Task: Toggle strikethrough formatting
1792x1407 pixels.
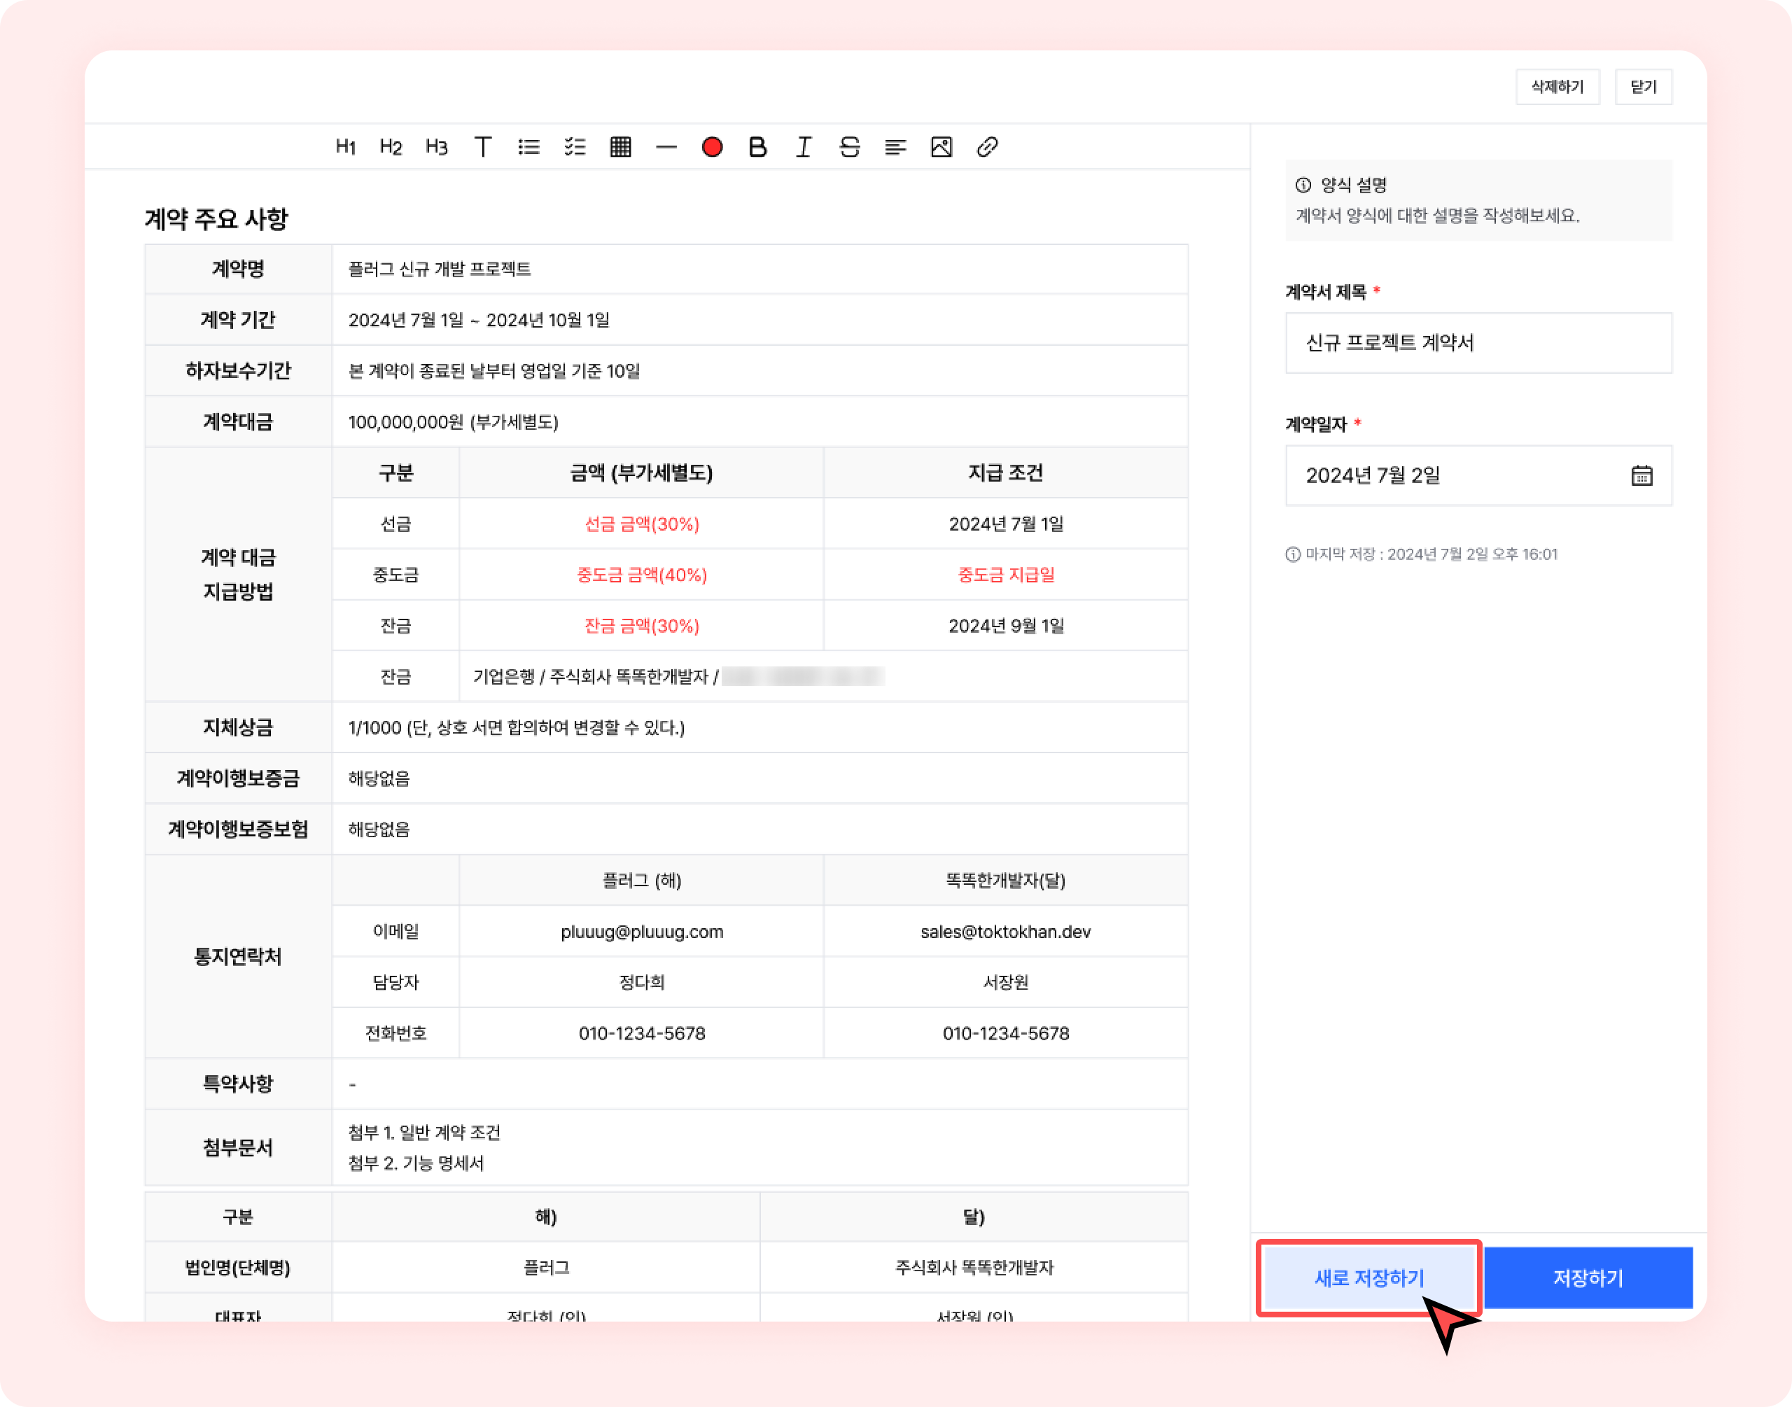Action: point(850,148)
